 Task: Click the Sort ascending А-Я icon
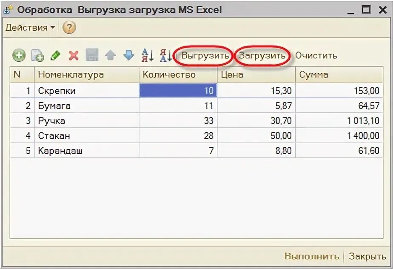pyautogui.click(x=147, y=55)
